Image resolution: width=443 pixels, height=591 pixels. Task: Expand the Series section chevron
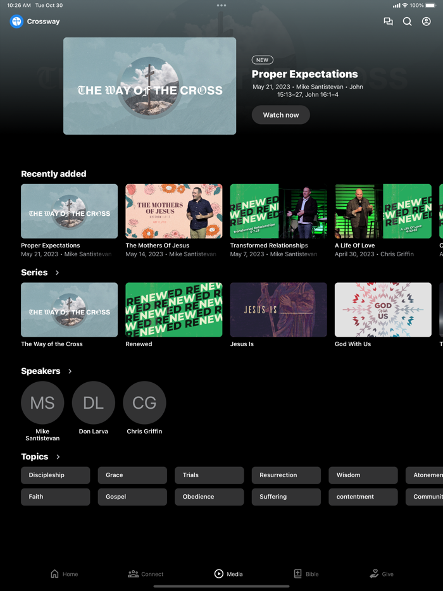58,273
